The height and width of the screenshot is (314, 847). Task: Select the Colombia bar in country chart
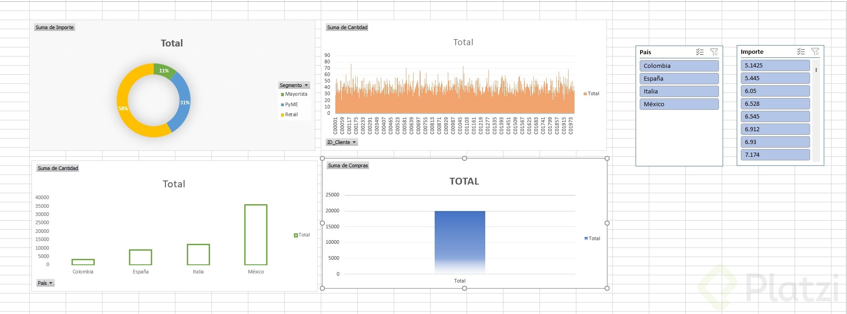(x=83, y=262)
